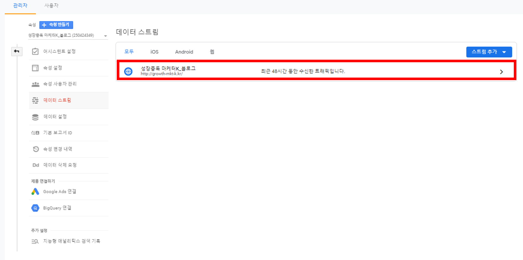
Task: Click the 속성 만들기 button
Action: [56, 25]
